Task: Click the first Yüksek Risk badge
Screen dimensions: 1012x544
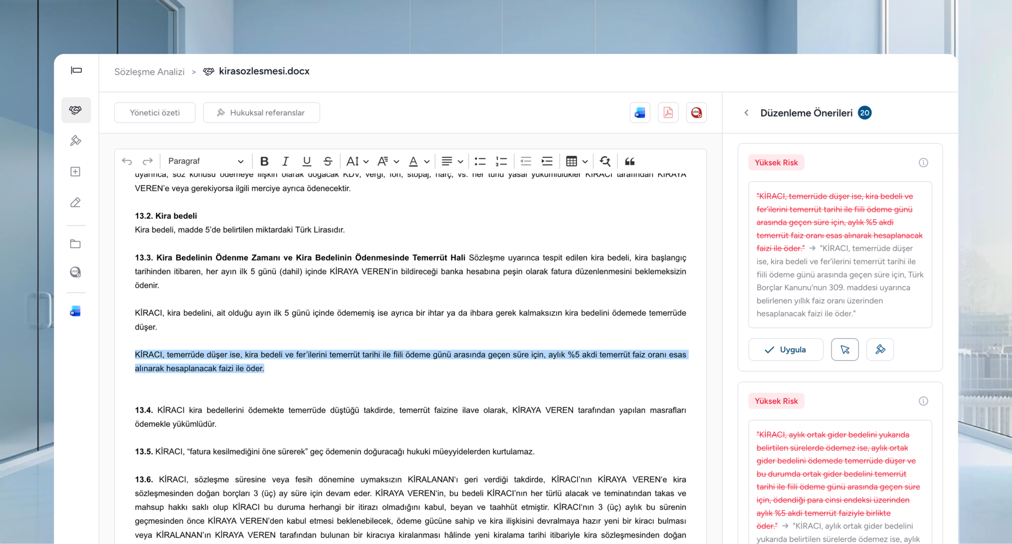Action: pos(776,162)
